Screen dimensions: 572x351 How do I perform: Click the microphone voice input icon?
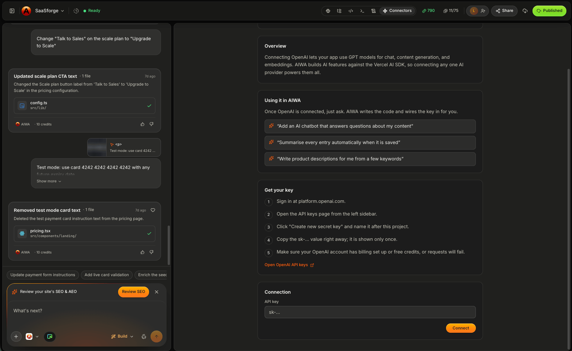pyautogui.click(x=144, y=336)
